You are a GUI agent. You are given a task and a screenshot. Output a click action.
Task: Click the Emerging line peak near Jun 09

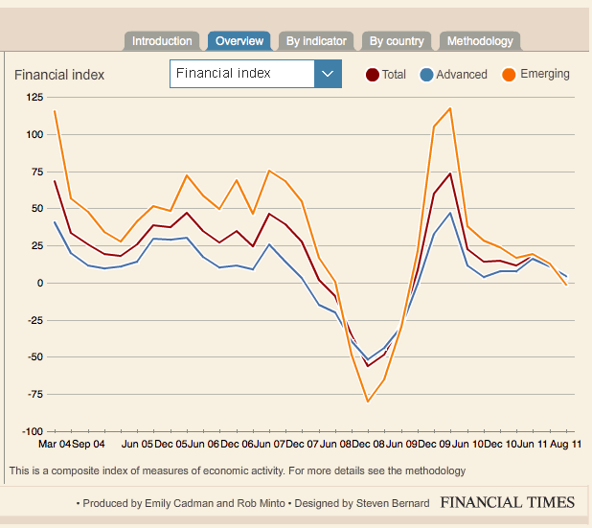pyautogui.click(x=449, y=108)
